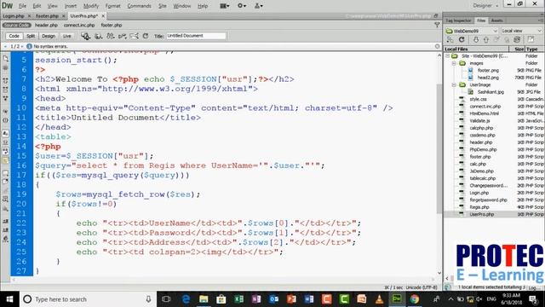Image resolution: width=545 pixels, height=307 pixels.
Task: Select Sashikant.jpg in the Files panel
Action: click(490, 92)
